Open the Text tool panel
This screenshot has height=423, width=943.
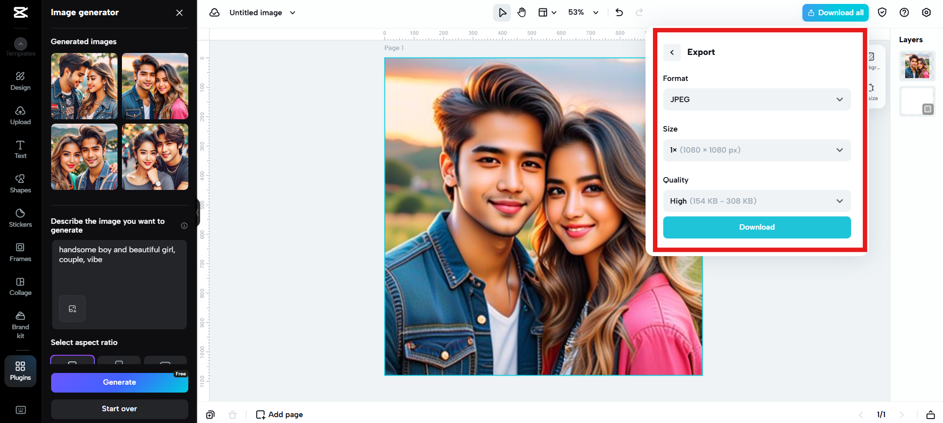(21, 149)
